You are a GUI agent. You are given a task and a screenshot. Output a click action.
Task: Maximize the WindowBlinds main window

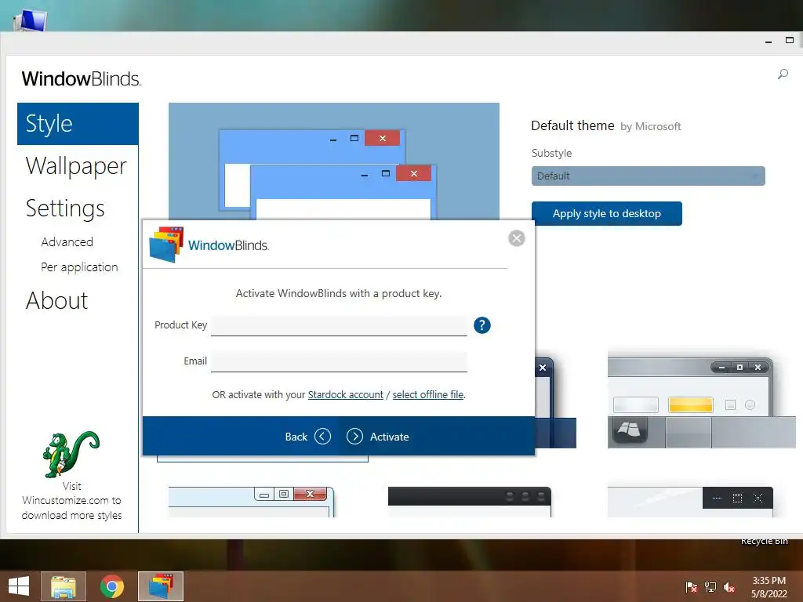pos(789,40)
